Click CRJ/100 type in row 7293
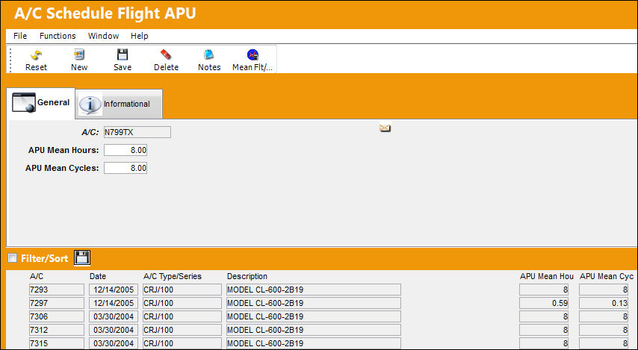Image resolution: width=638 pixels, height=350 pixels. click(182, 290)
